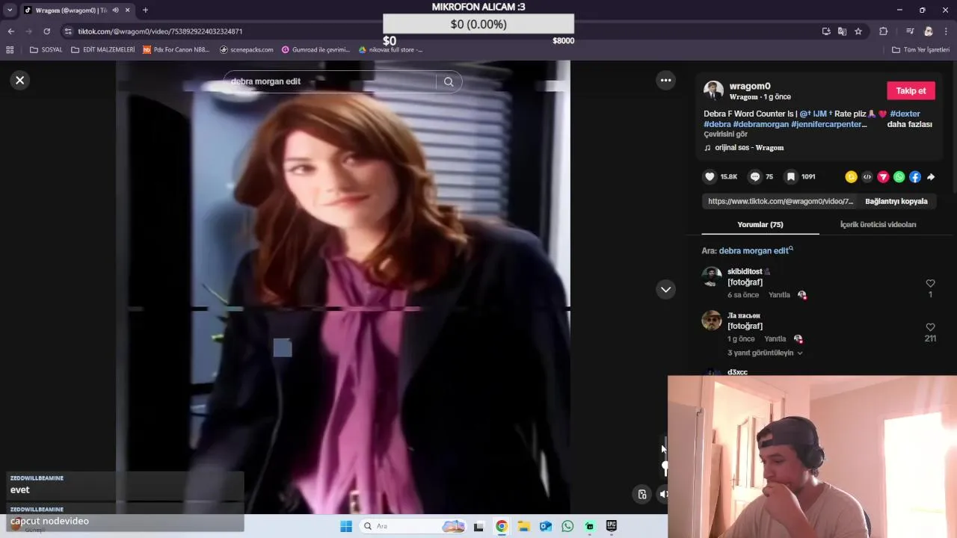Screen dimensions: 957x538
Task: Open the three-dot more options menu on video
Action: [x=665, y=80]
